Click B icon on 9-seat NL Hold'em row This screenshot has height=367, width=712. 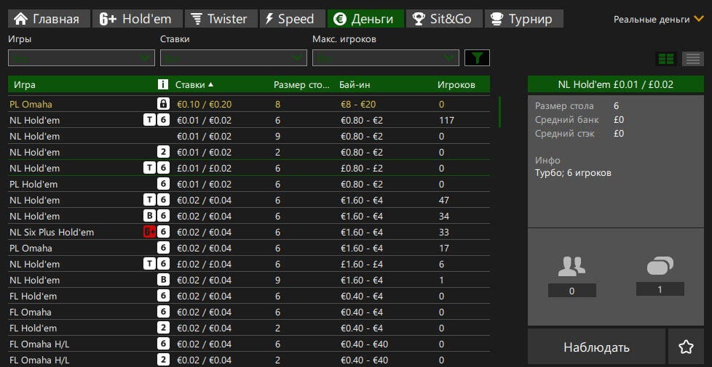click(x=163, y=280)
